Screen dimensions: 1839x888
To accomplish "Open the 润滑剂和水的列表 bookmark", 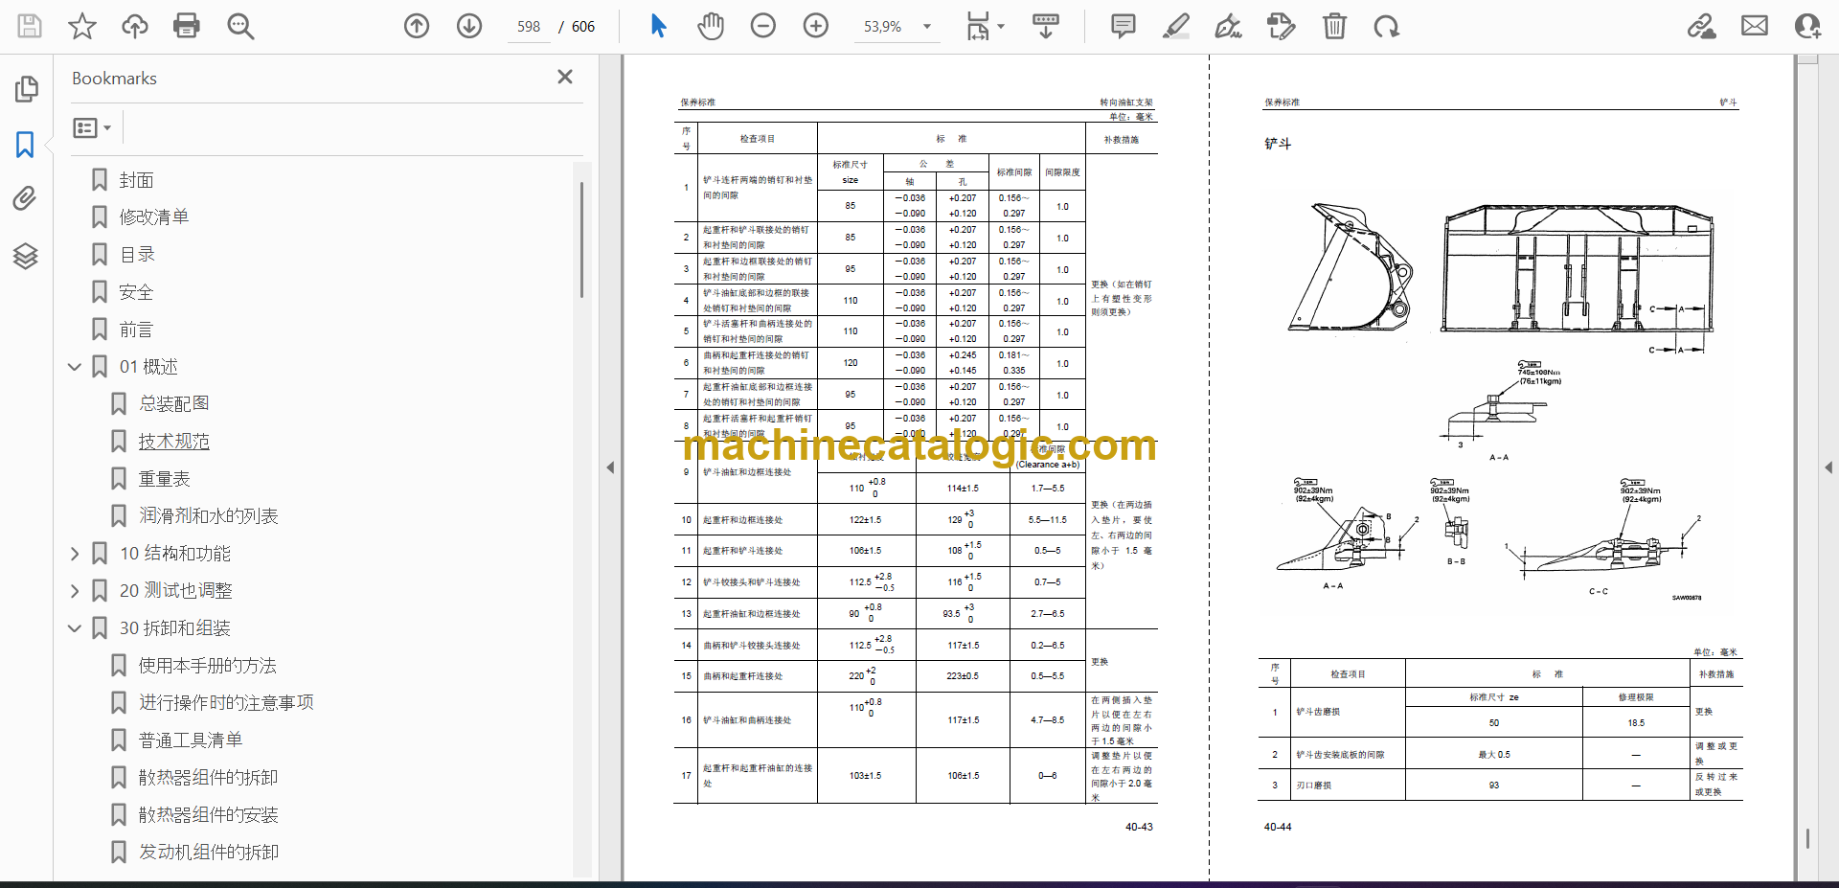I will pos(208,515).
